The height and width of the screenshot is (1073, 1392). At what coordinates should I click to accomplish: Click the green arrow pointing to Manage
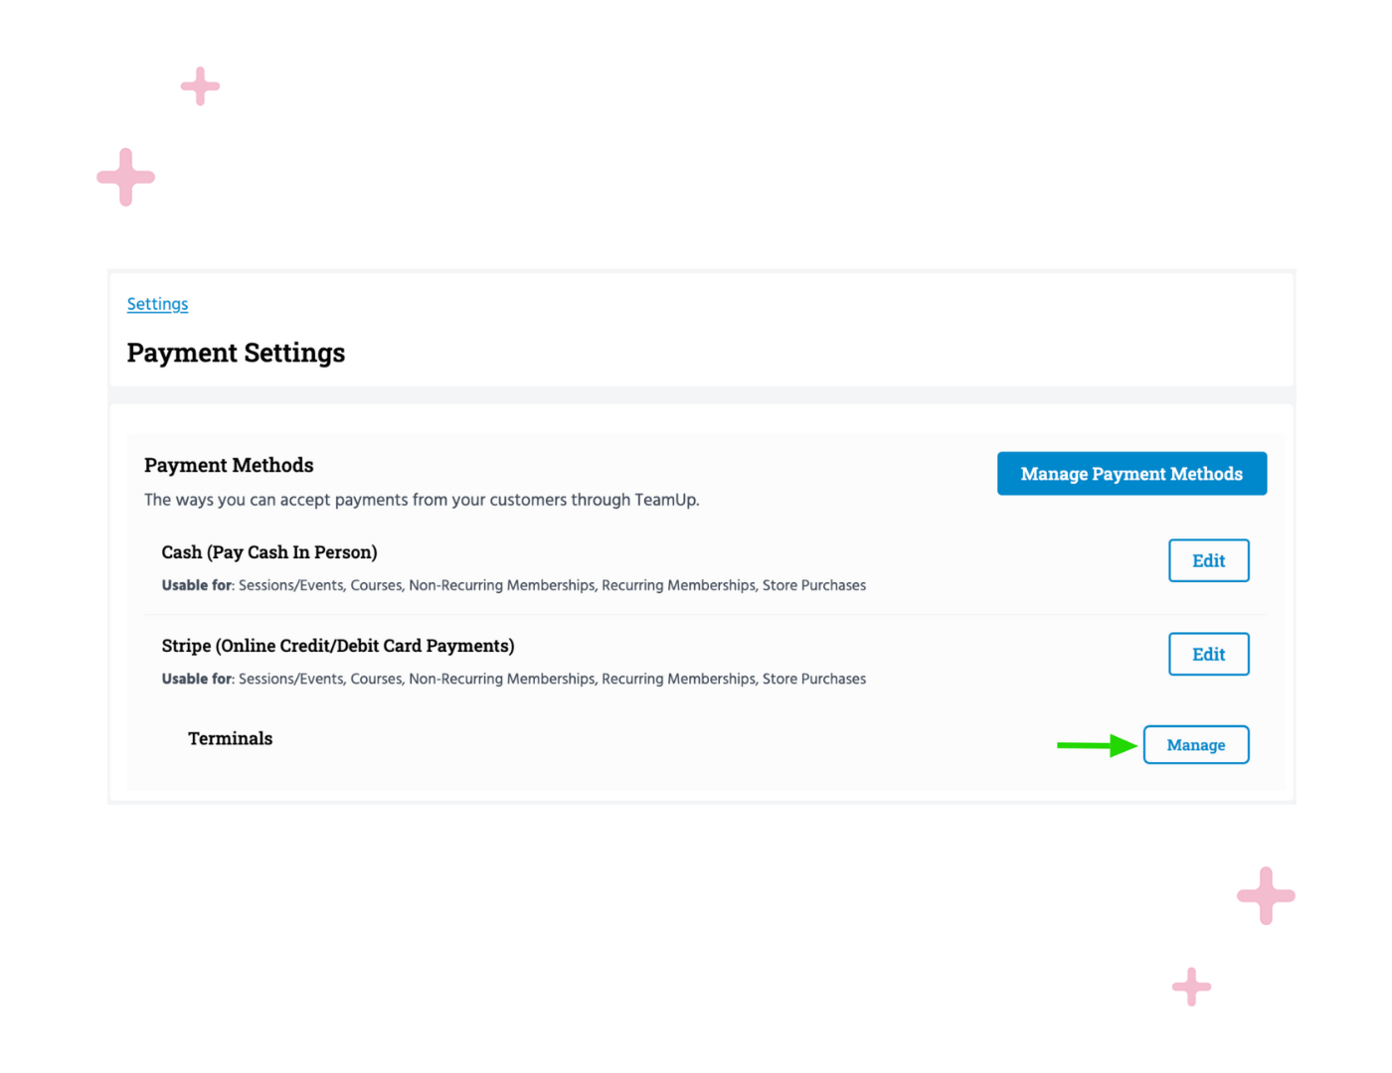1094,744
